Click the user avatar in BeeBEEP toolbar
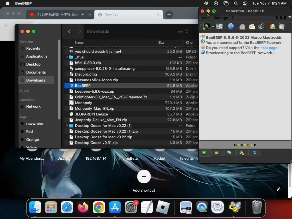292x219 pixels. pos(206,27)
